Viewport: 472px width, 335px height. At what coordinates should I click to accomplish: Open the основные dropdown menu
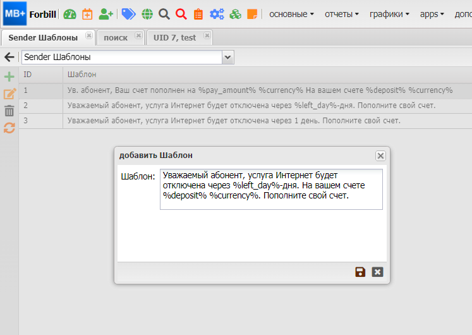tap(291, 14)
